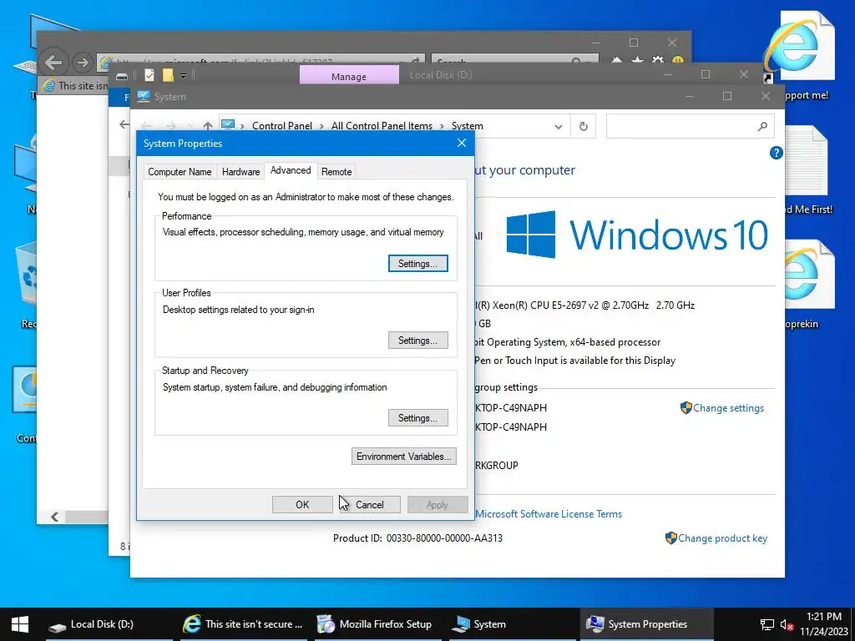Switch to Hardware tab
This screenshot has height=641, width=855.
point(240,172)
